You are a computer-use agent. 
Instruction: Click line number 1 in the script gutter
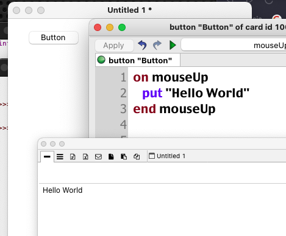coord(123,78)
